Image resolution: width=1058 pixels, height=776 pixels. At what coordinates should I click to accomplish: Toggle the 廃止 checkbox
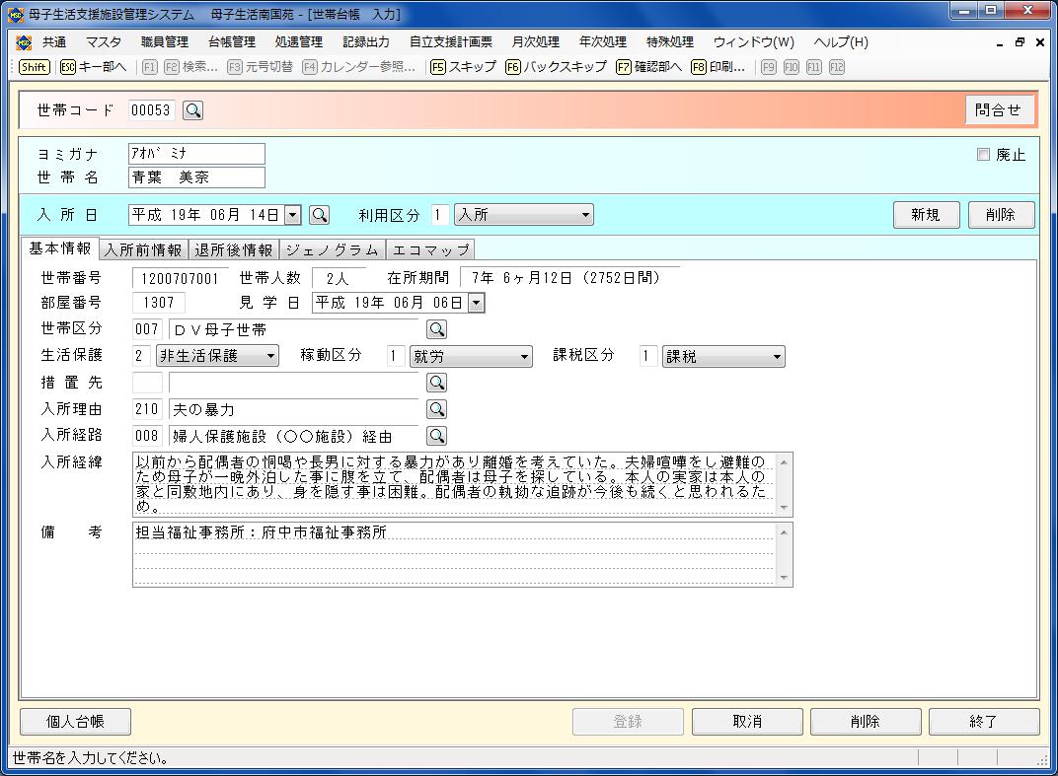tap(983, 155)
